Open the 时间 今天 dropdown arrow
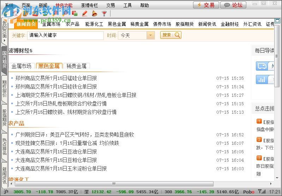The height and width of the screenshot is (196, 282). [151, 35]
